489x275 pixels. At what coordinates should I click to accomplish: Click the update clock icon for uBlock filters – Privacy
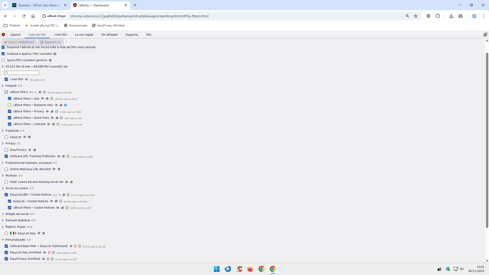click(57, 111)
